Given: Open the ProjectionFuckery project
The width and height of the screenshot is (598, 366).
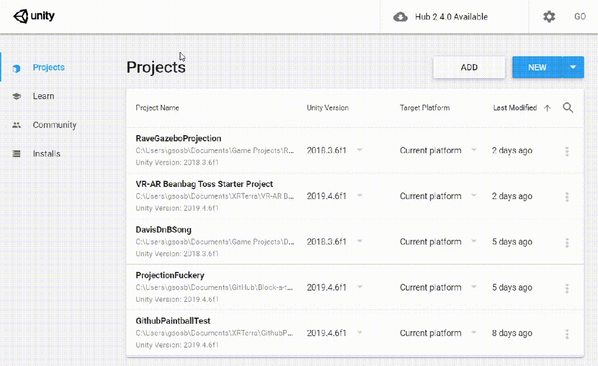Looking at the screenshot, I should (170, 276).
